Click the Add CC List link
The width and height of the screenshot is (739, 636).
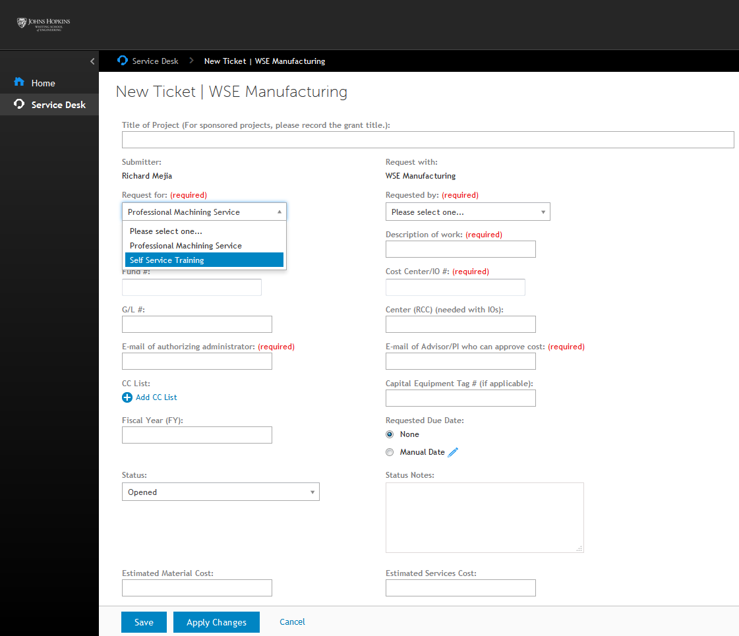(x=156, y=397)
